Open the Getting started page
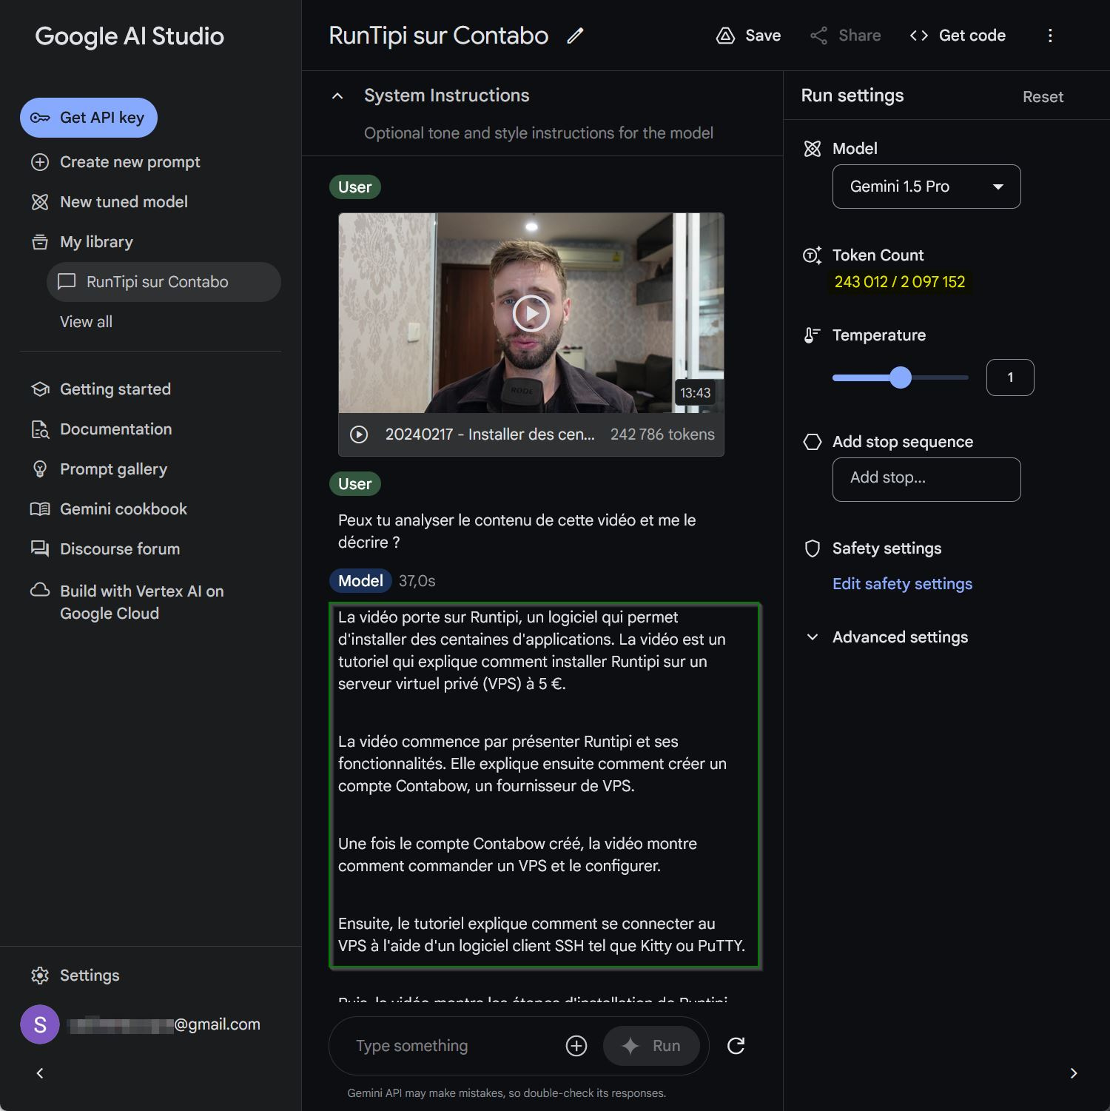Image resolution: width=1110 pixels, height=1111 pixels. [x=115, y=389]
